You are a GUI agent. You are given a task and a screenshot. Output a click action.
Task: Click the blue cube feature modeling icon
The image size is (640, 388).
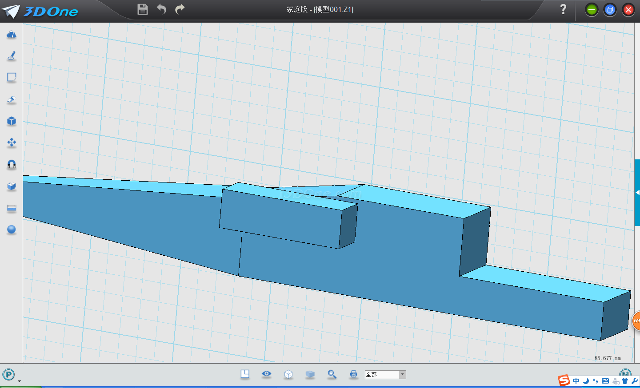(12, 121)
